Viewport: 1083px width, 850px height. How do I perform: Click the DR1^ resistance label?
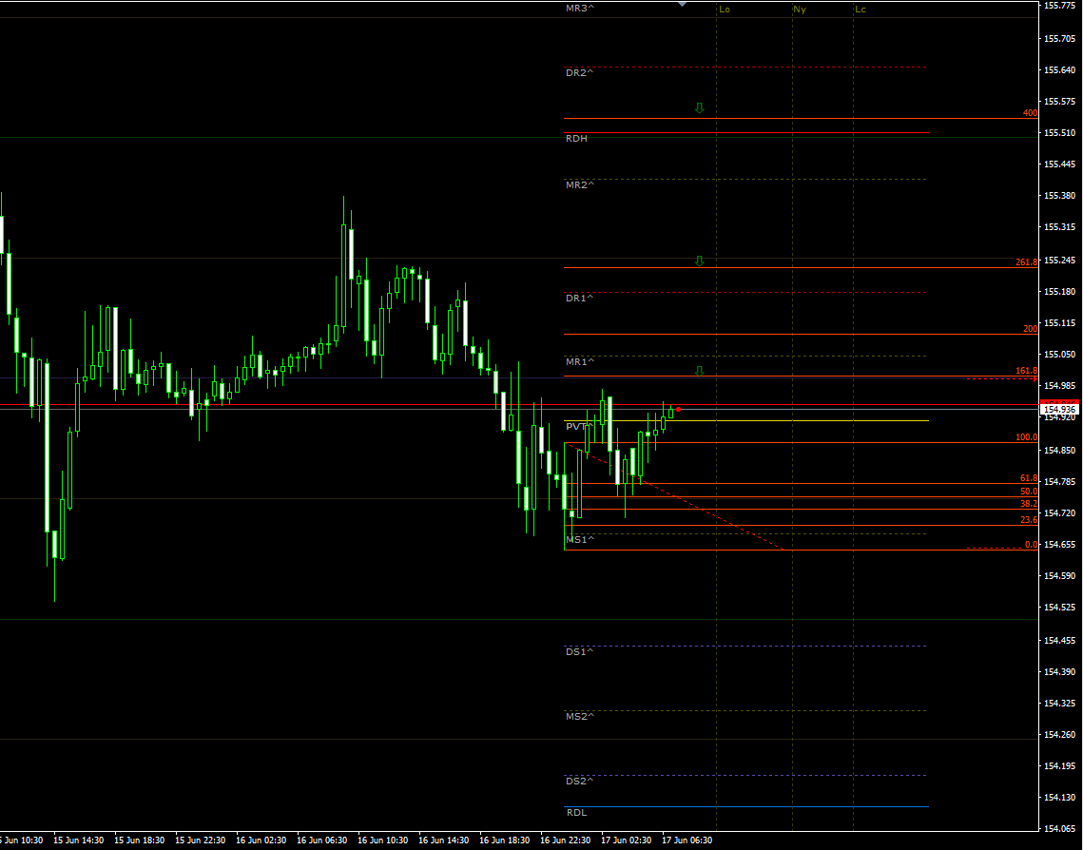[579, 299]
